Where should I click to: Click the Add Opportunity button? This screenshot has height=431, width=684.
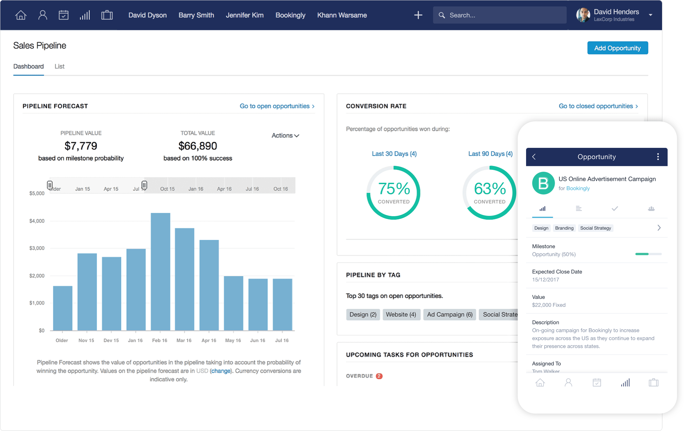coord(617,48)
